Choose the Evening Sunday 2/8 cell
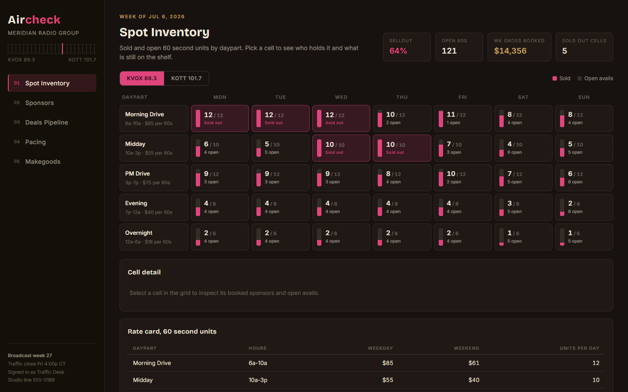 [584, 207]
